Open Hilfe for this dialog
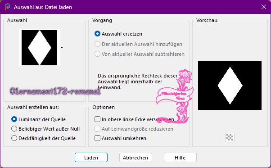The width and height of the screenshot is (271, 168). pos(180,158)
